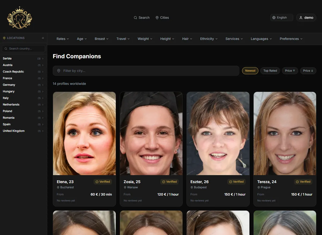This screenshot has width=322, height=235.
Task: Sort profiles by Top Rated
Action: (x=270, y=71)
